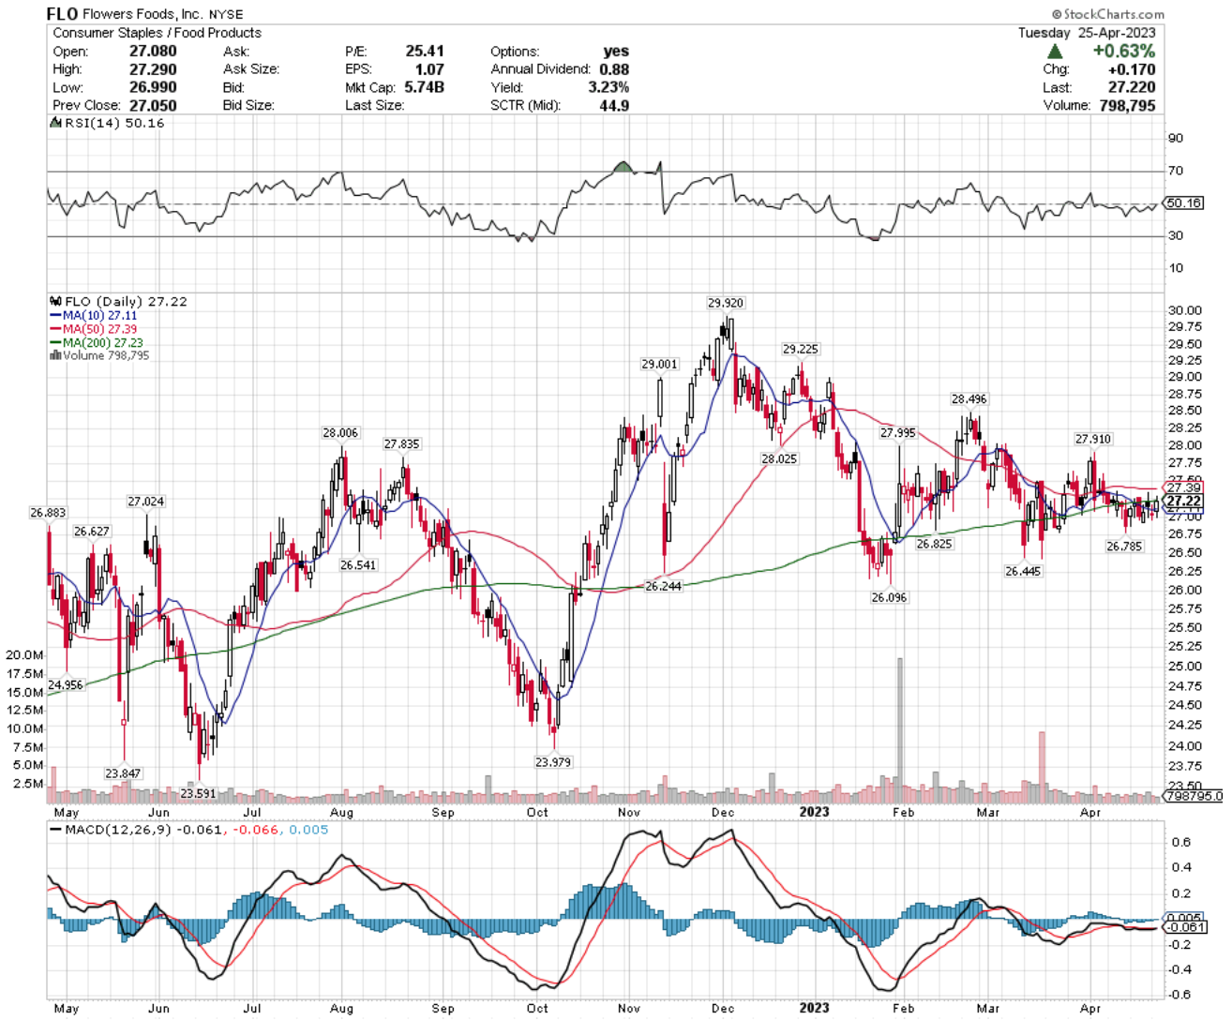Click the 24.956 price annotation

[66, 685]
